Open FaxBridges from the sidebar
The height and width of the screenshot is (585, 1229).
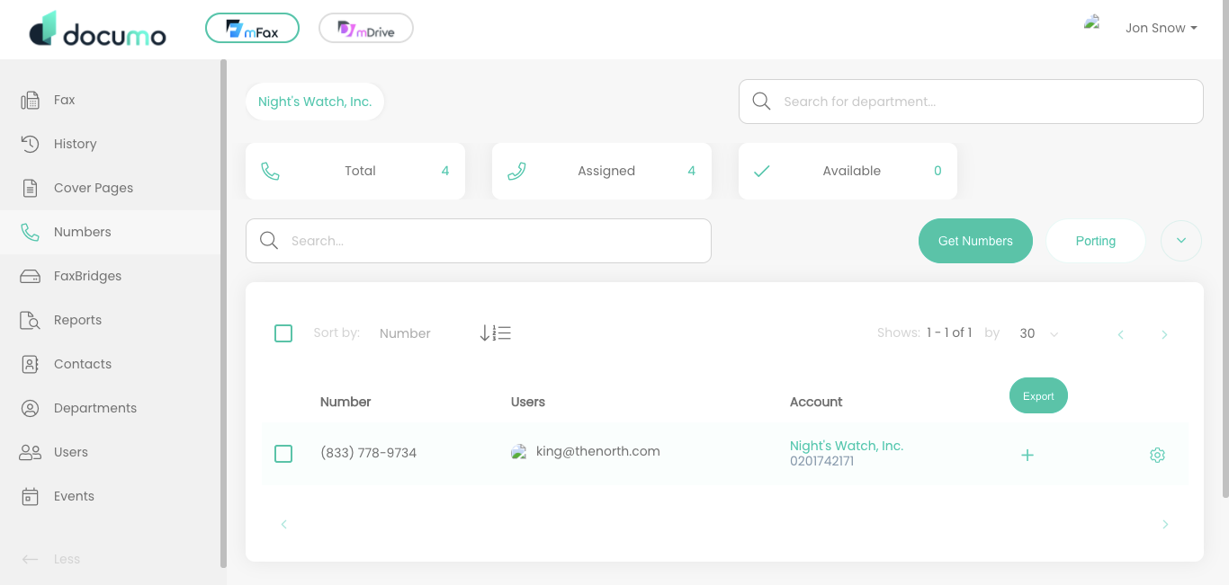click(87, 276)
